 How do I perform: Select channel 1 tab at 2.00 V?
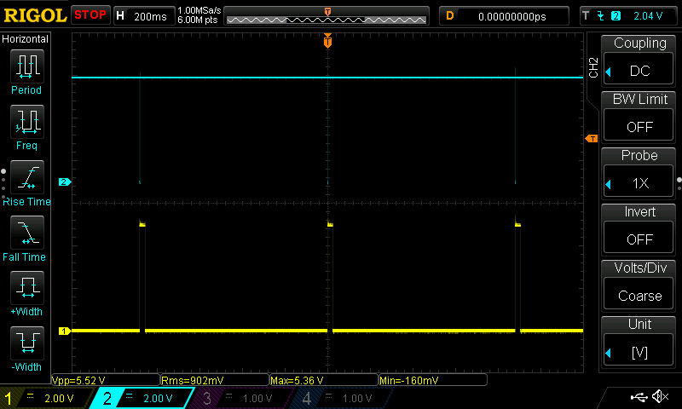coord(46,398)
